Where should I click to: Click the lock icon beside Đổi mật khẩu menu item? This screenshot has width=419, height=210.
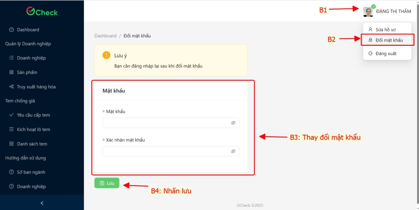[x=370, y=40]
